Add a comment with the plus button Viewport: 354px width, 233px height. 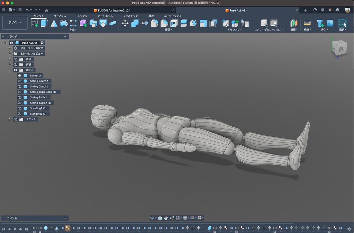coord(65,218)
